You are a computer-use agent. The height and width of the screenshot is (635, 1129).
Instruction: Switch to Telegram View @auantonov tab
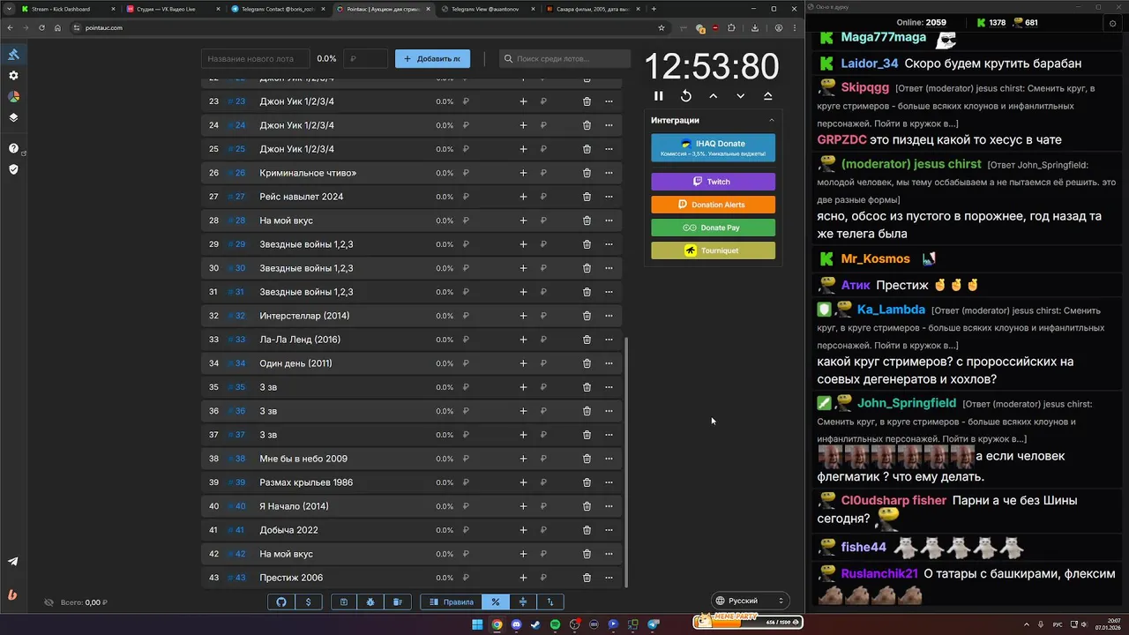point(488,9)
